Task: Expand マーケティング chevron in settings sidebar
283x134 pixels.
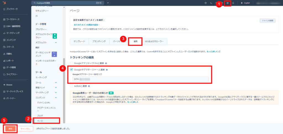Action: tap(56, 93)
